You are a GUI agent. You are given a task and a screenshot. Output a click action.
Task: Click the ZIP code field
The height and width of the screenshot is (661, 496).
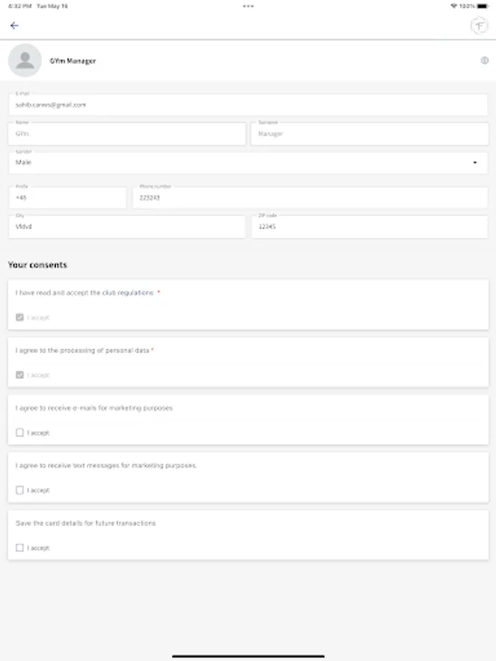(x=369, y=227)
